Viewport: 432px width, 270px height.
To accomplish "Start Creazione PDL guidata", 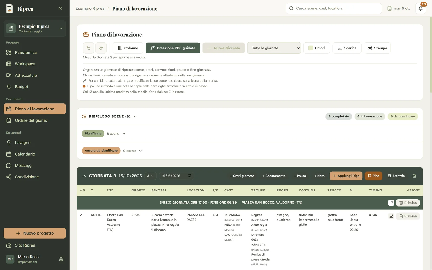I will coord(173,48).
